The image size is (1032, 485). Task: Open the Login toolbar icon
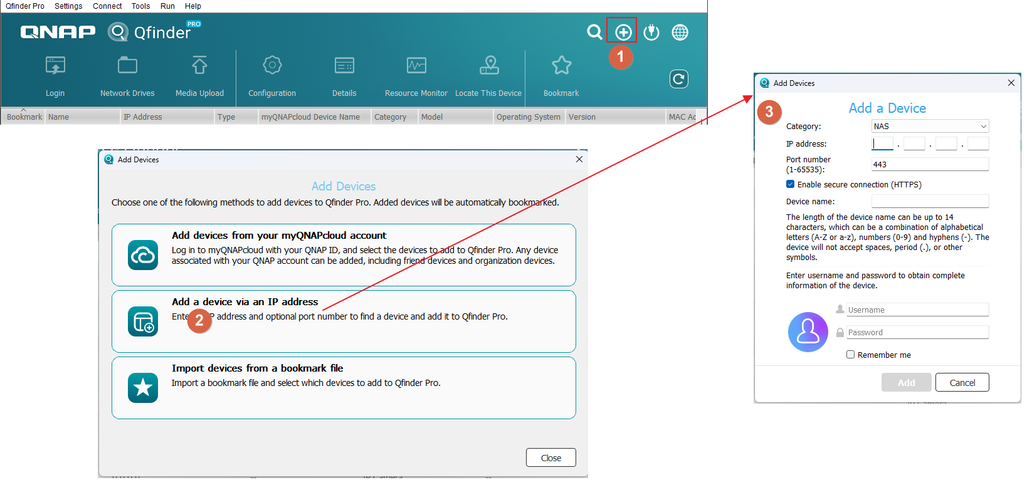tap(55, 66)
